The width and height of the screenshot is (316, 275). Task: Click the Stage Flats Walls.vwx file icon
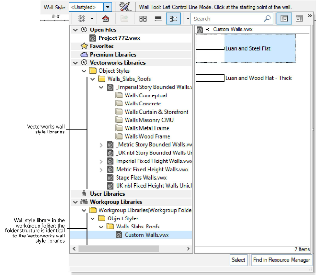tap(110, 178)
